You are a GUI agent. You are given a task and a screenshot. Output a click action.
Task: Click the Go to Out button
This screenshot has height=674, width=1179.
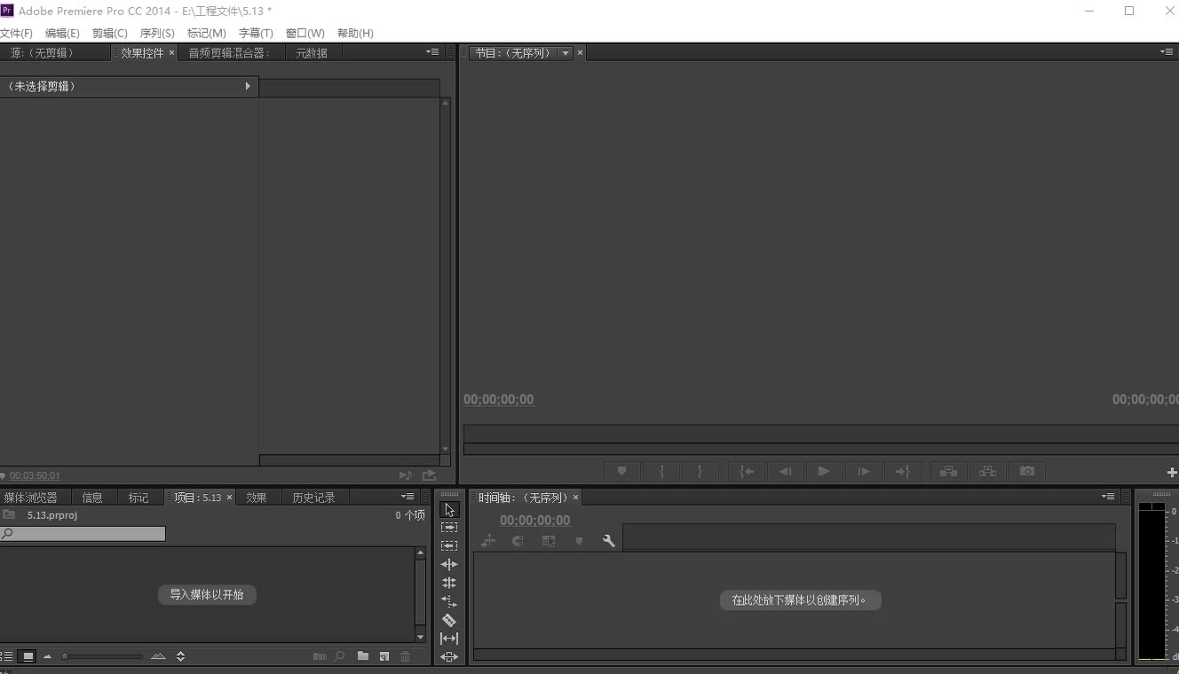point(902,471)
